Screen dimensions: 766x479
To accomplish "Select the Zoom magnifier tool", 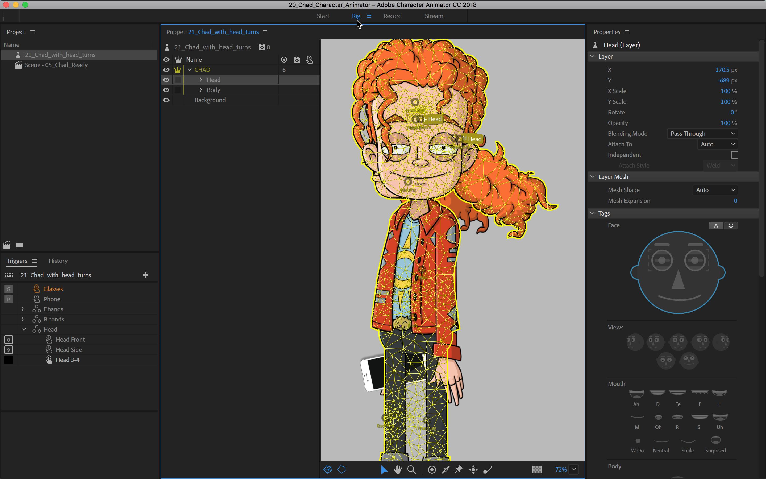I will pos(411,469).
